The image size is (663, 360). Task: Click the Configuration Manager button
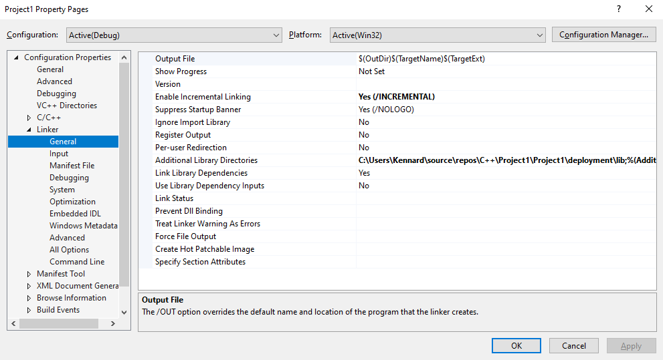(603, 35)
